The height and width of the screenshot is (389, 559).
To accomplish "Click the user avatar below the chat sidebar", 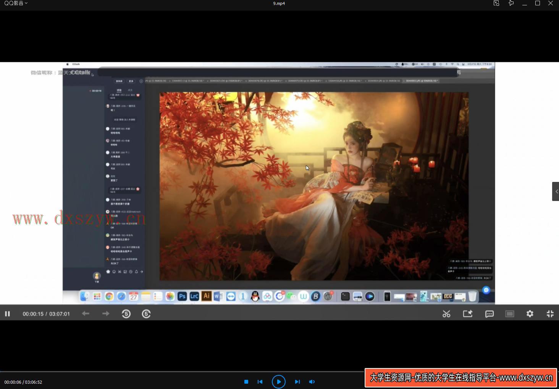I will pyautogui.click(x=97, y=276).
